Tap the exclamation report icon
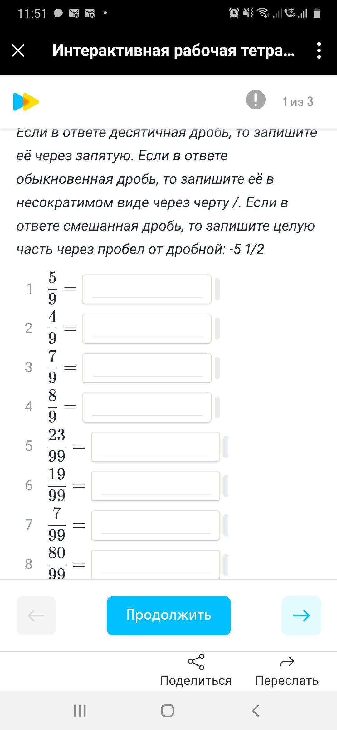 click(256, 100)
